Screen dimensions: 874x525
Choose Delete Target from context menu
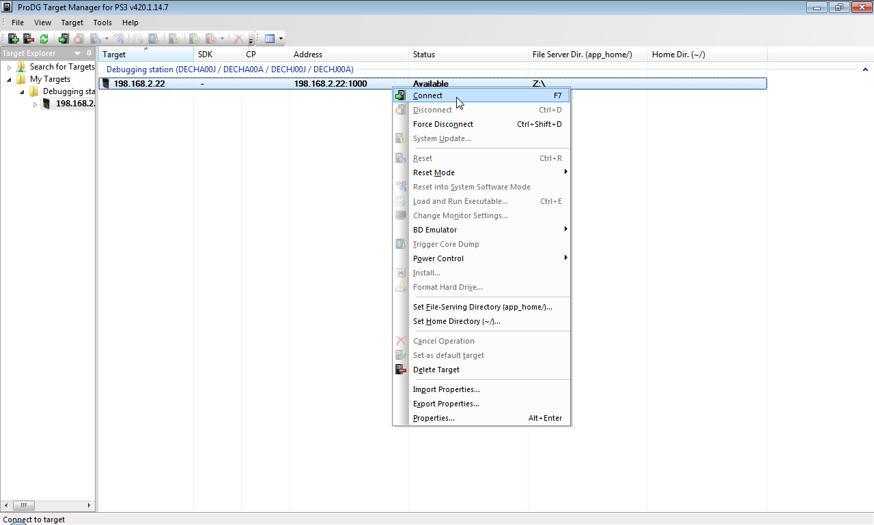(481, 370)
